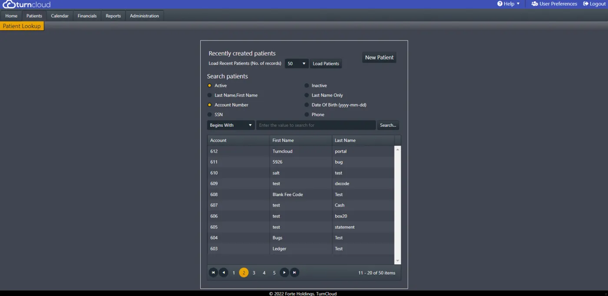Image resolution: width=608 pixels, height=296 pixels.
Task: Open the Patients menu tab
Action: [x=34, y=16]
